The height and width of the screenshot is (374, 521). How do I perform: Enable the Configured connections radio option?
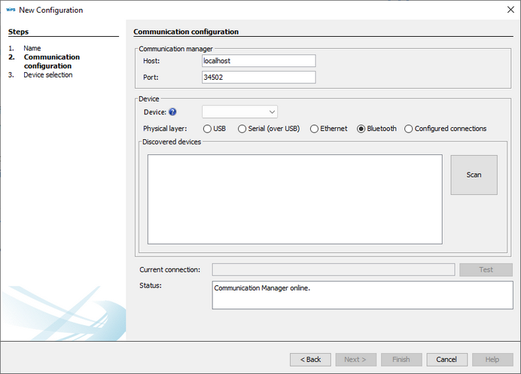click(x=409, y=129)
